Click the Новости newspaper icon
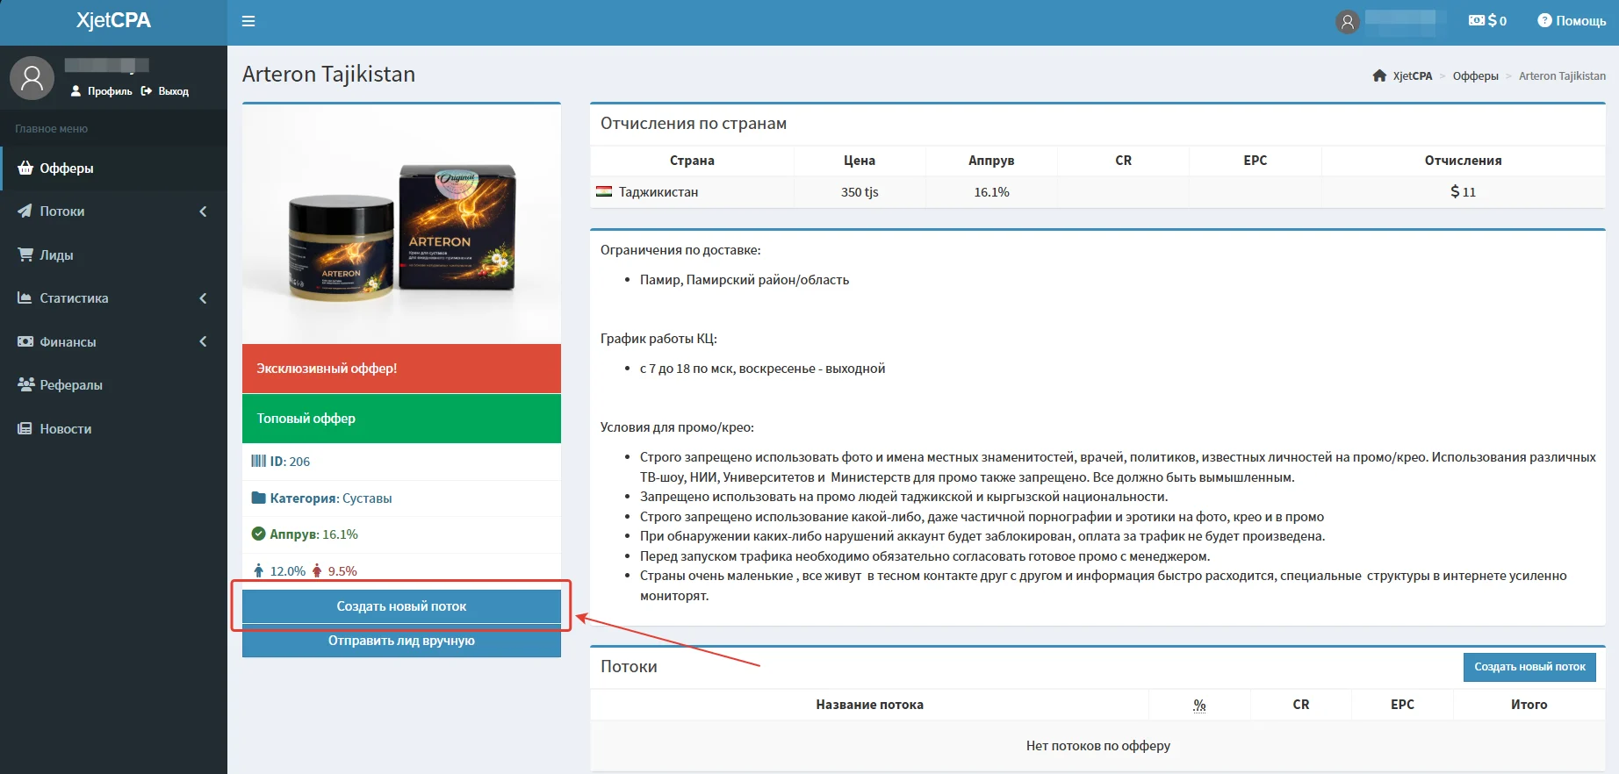The image size is (1619, 774). (x=25, y=428)
